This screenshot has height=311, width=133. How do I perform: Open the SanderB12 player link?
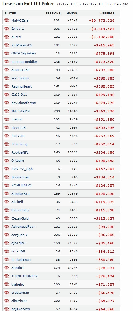[21, 194]
